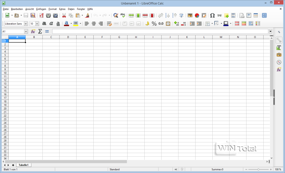
Task: Add decimal place icon
Action: click(x=176, y=23)
